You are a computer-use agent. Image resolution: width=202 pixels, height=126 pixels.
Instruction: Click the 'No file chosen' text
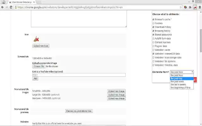(52, 66)
